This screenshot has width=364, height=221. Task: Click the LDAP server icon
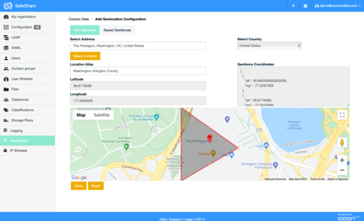click(6, 38)
